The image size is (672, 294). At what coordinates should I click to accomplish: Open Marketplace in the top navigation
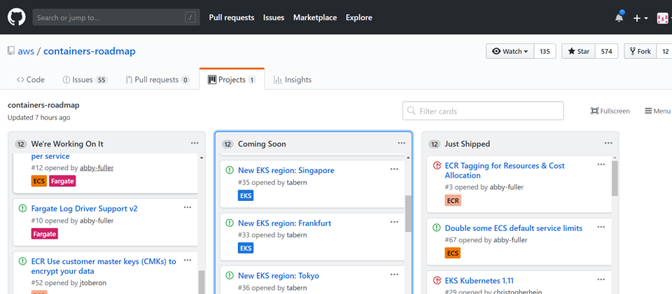click(x=315, y=17)
